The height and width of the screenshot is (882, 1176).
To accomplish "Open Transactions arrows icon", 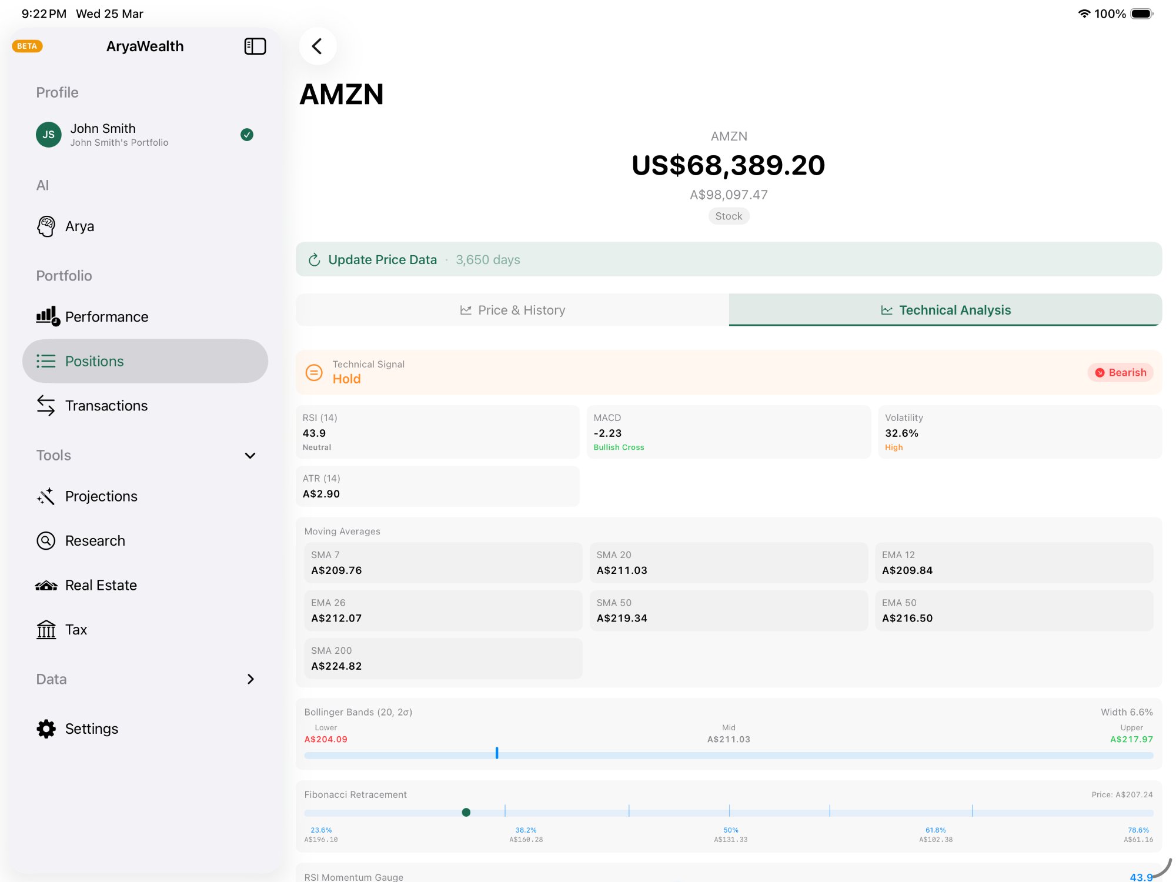I will tap(46, 406).
